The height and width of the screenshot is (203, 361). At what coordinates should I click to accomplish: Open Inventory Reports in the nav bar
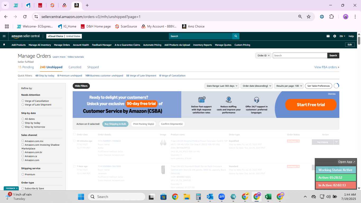click(x=202, y=45)
